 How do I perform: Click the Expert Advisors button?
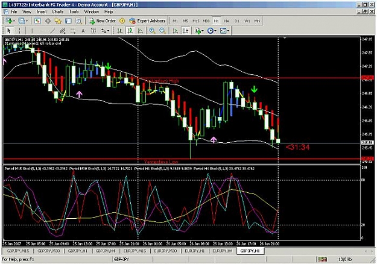click(147, 21)
